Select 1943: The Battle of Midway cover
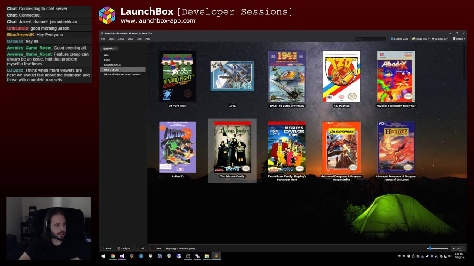The width and height of the screenshot is (474, 266). pyautogui.click(x=287, y=76)
